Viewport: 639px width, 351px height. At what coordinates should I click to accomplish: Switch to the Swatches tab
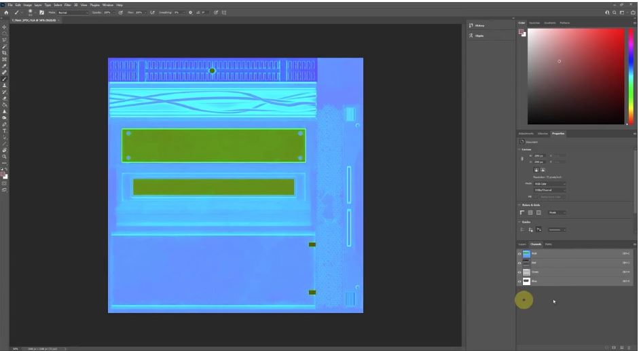pos(534,22)
